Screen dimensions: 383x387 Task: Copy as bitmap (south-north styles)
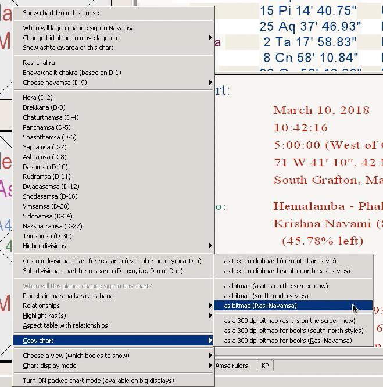tap(266, 296)
